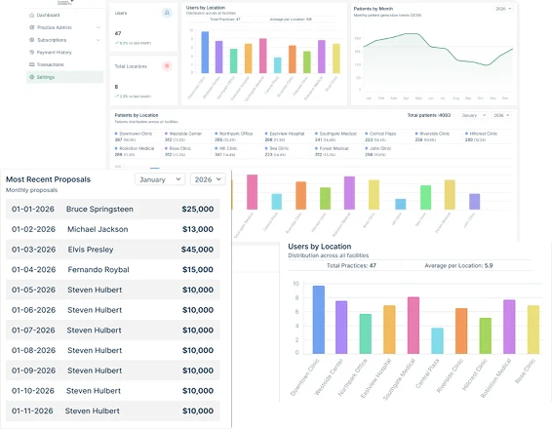Click the Southgate Medical legend entry
The width and height of the screenshot is (552, 429).
point(335,136)
